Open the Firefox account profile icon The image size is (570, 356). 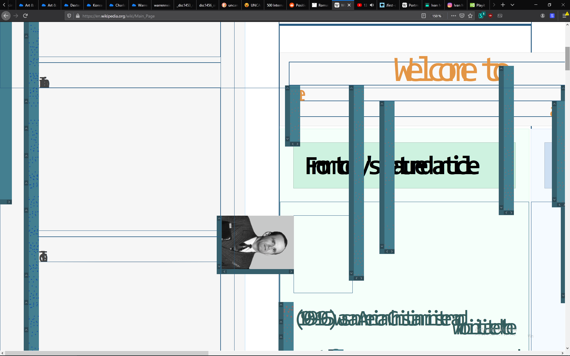pos(543,16)
